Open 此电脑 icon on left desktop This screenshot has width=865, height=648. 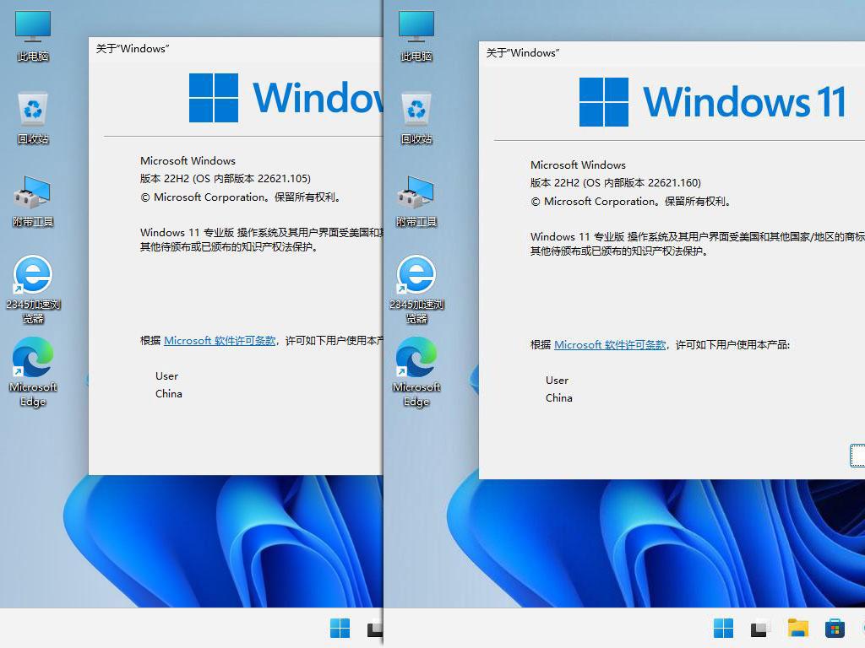click(33, 35)
